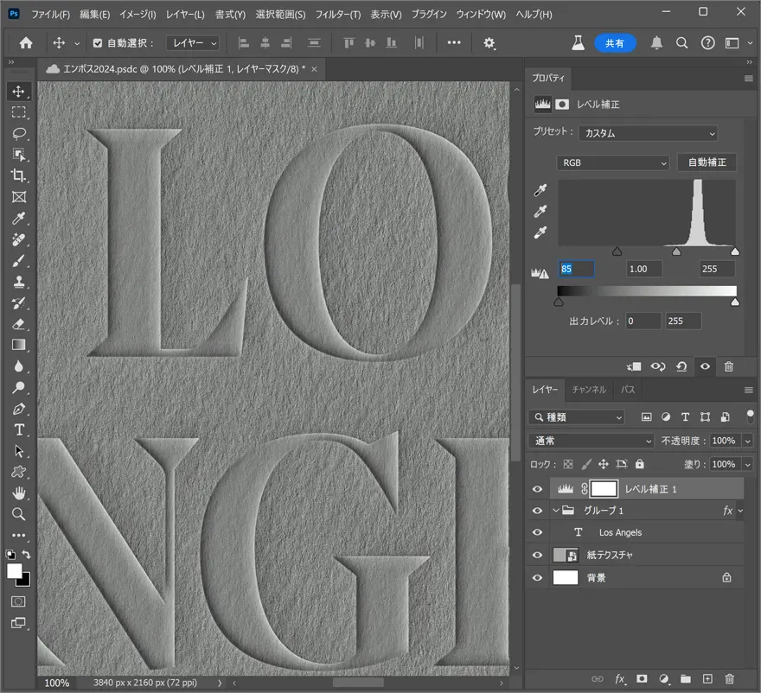This screenshot has height=693, width=761.
Task: Close the エンボス2024.psdc document tab
Action: pyautogui.click(x=314, y=69)
